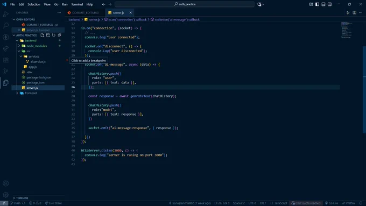Click the remote window icon in status bar
The height and width of the screenshot is (206, 366).
pos(4,203)
